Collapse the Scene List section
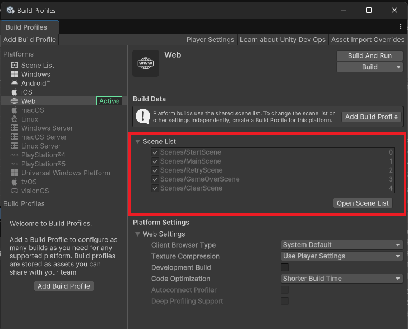The width and height of the screenshot is (408, 329). pos(138,142)
